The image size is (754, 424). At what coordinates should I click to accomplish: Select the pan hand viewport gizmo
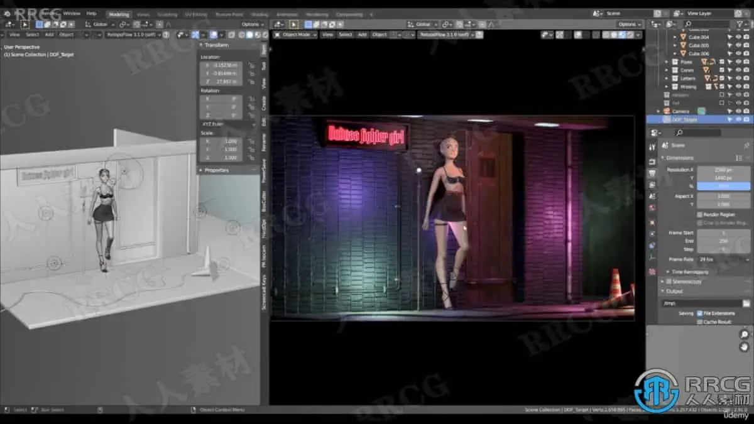point(745,347)
